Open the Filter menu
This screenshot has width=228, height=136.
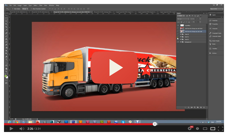41,5
